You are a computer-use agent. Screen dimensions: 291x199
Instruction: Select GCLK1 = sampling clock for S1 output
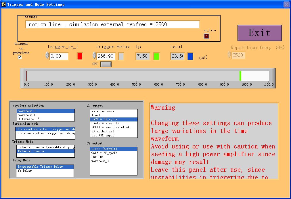(110, 127)
